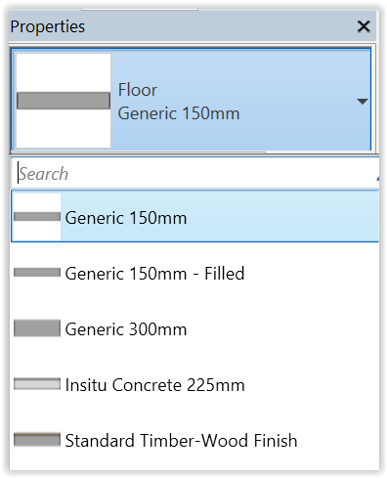The height and width of the screenshot is (478, 387).
Task: Choose Generic 150mm - Filled floor type
Action: click(x=195, y=273)
